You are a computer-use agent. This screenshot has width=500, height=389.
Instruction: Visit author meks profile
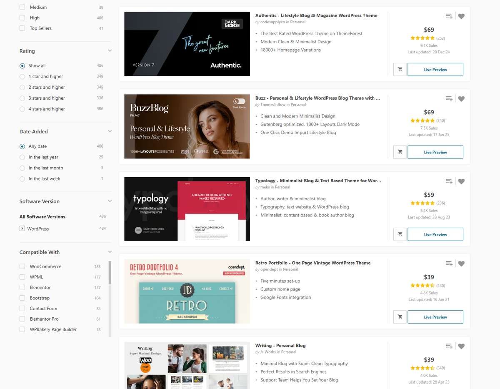click(x=265, y=187)
